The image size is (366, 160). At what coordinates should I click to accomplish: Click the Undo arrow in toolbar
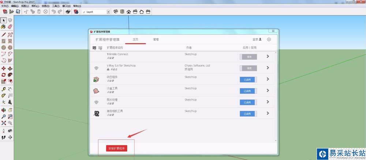point(54,12)
